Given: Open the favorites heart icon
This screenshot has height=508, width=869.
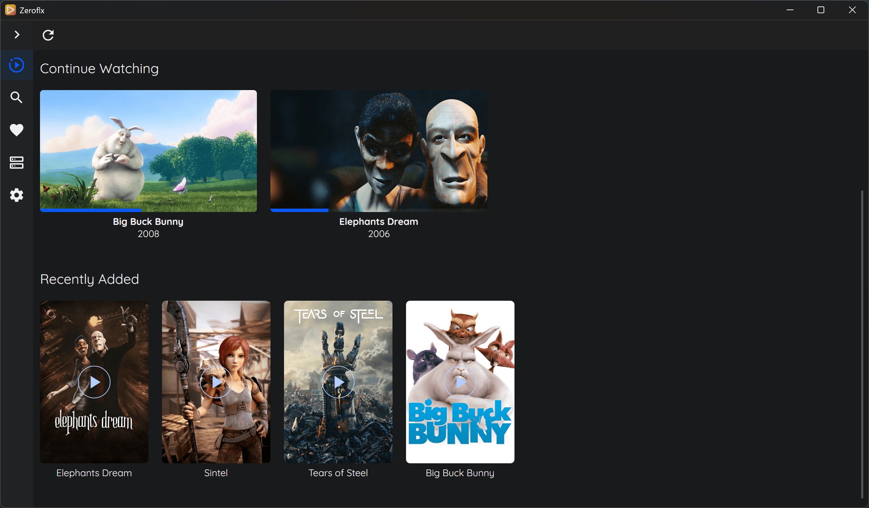Looking at the screenshot, I should [17, 130].
